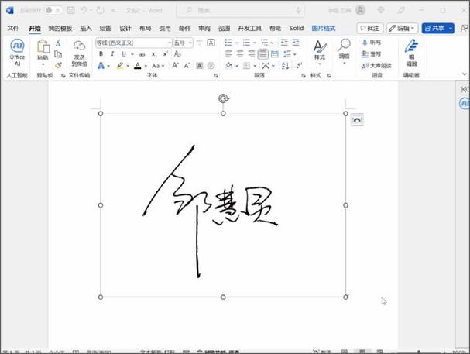Viewport: 470px width, 354px height.
Task: Increase font size with A up icon
Action: [175, 65]
